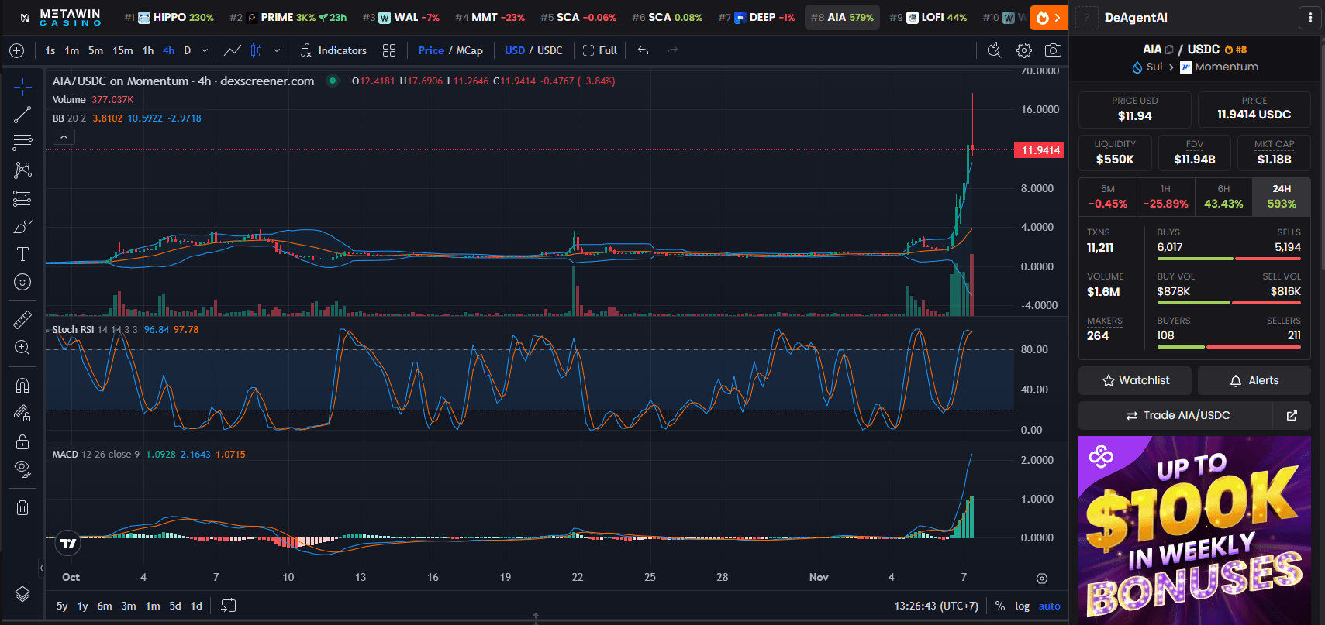Activate the zoom in tool
Image resolution: width=1325 pixels, height=625 pixels.
22,347
